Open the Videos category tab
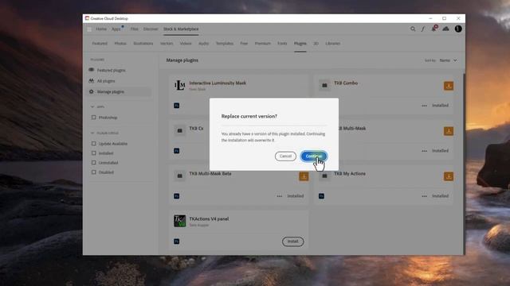The width and height of the screenshot is (510, 286). click(186, 44)
